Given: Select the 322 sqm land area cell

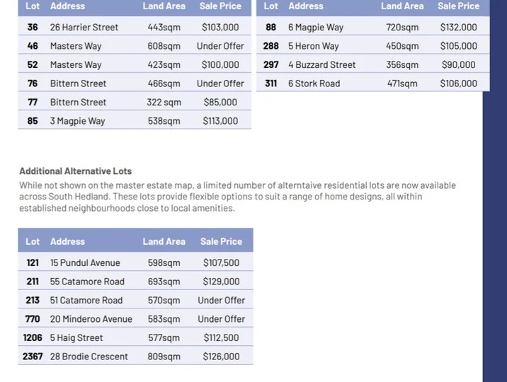Looking at the screenshot, I should click(164, 103).
